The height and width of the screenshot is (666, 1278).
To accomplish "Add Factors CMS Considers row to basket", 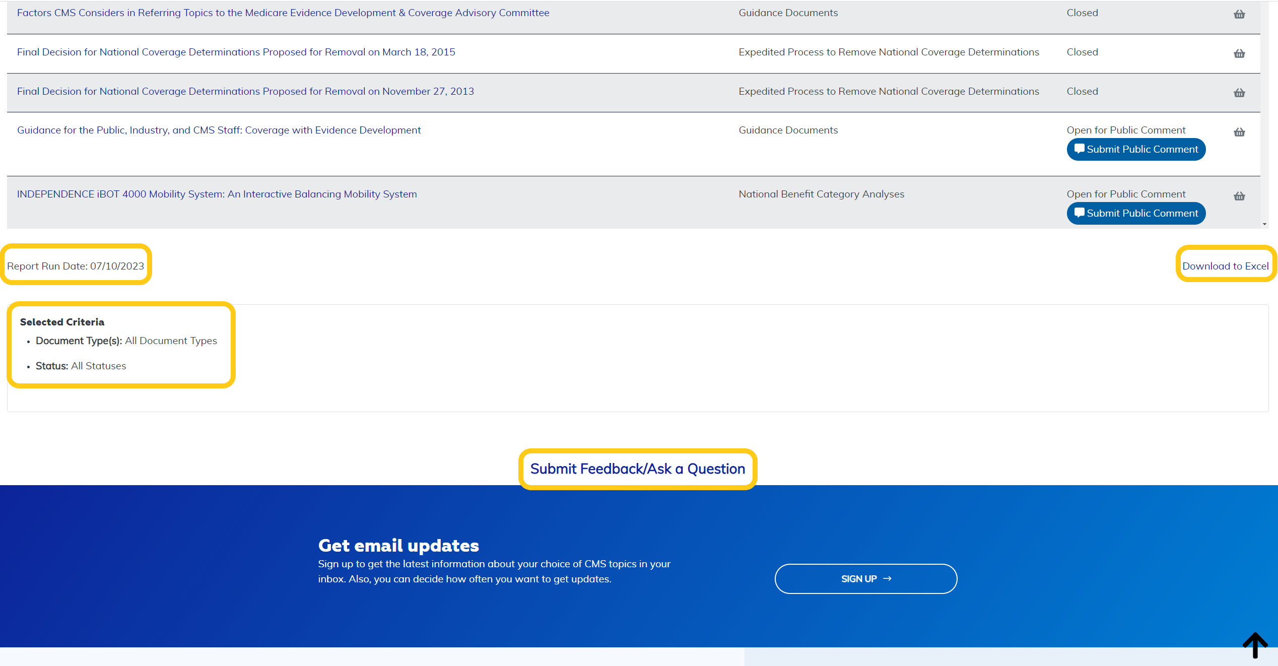I will [1239, 14].
